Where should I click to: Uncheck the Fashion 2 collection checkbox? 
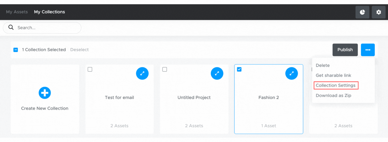pos(239,69)
